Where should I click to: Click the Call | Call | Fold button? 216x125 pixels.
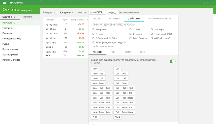click(124, 88)
